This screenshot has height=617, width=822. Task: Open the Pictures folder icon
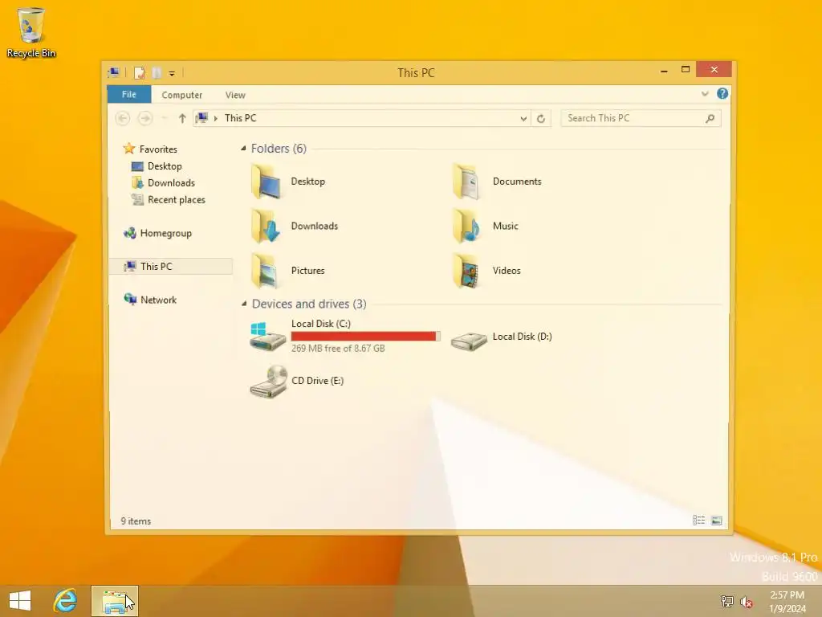click(266, 271)
